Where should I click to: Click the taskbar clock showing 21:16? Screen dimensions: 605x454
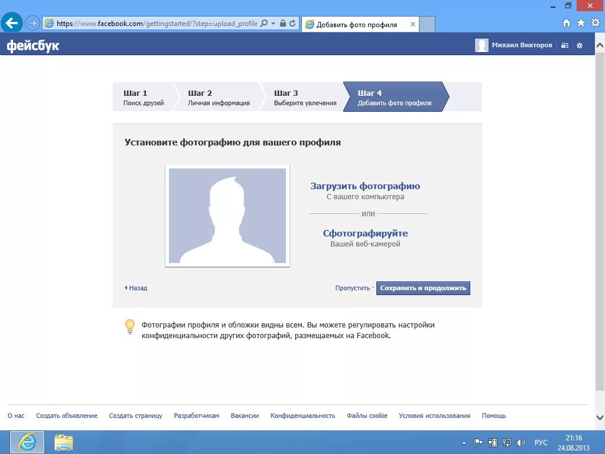coord(573,443)
